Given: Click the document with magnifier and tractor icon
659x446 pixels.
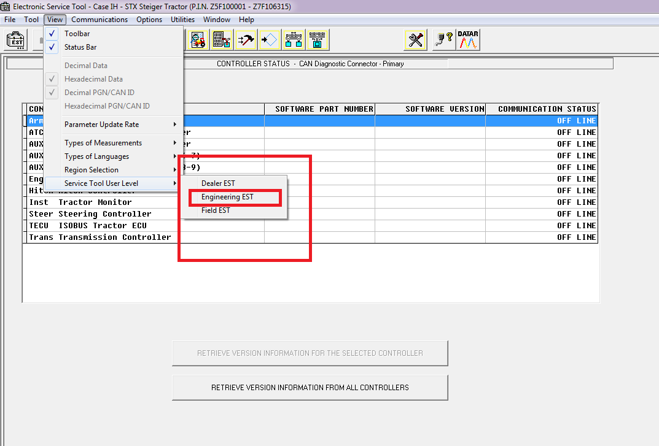Looking at the screenshot, I should pyautogui.click(x=198, y=40).
